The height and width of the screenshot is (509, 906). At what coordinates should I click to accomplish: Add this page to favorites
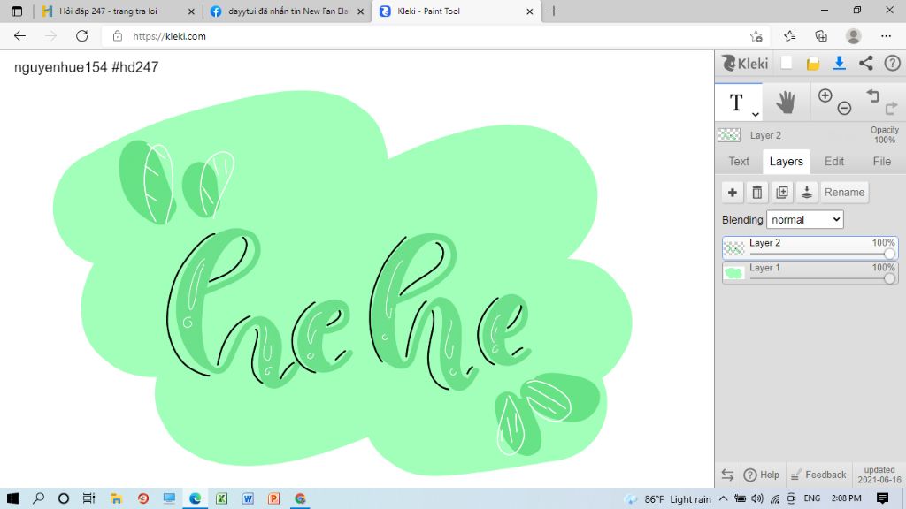pos(756,36)
